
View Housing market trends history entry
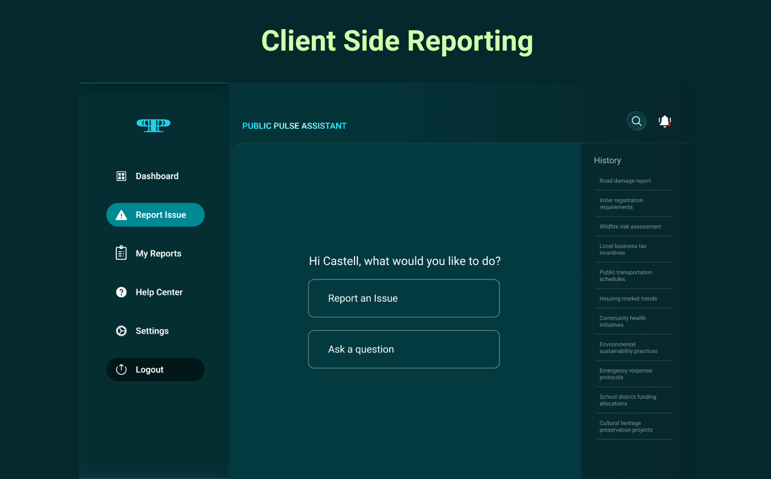coord(628,299)
